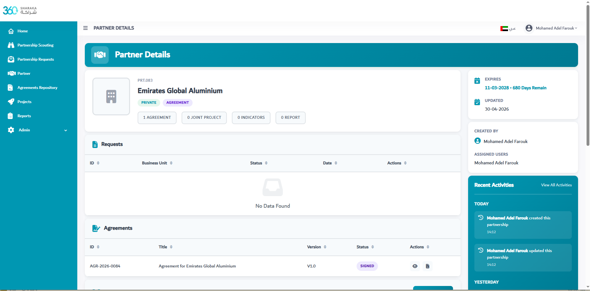Open View All Activities link

tap(556, 185)
